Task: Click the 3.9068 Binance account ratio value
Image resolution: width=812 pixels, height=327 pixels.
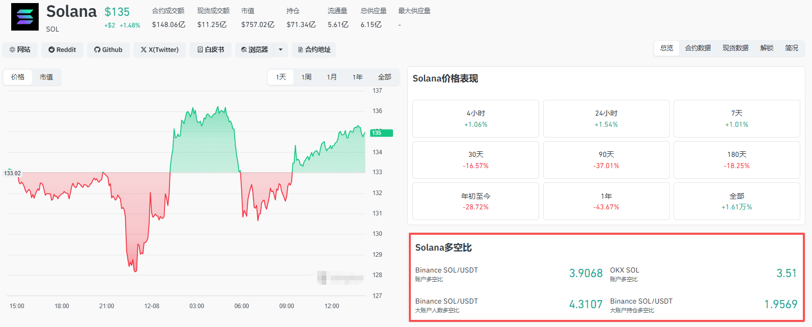Action: (x=586, y=274)
